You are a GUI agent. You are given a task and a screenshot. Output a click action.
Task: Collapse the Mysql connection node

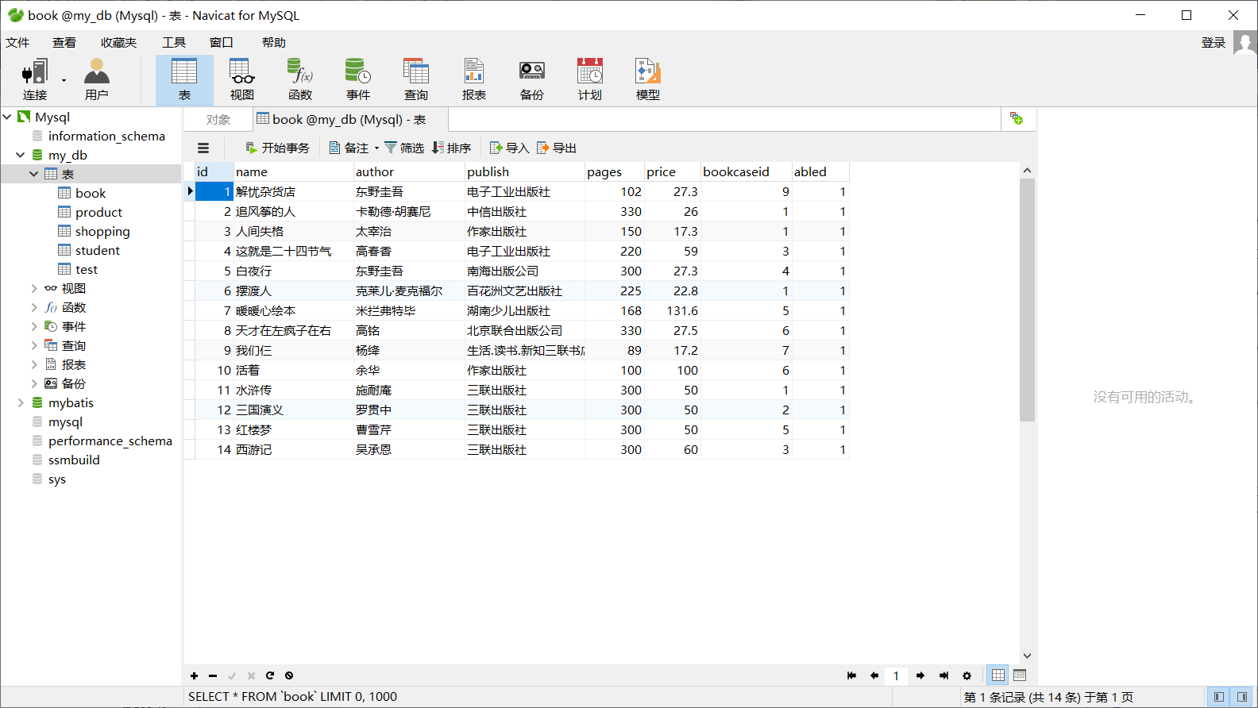[7, 117]
